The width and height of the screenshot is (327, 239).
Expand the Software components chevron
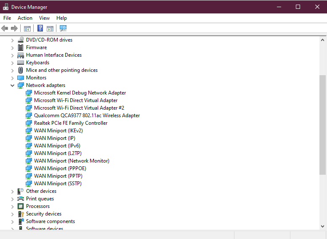12,222
